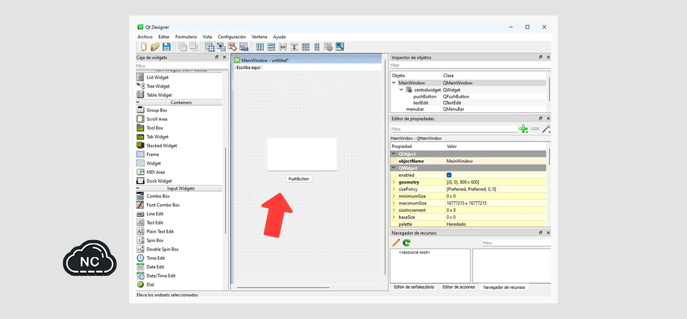Apply form layout from the toolbar
This screenshot has width=687, height=319.
coord(317,47)
